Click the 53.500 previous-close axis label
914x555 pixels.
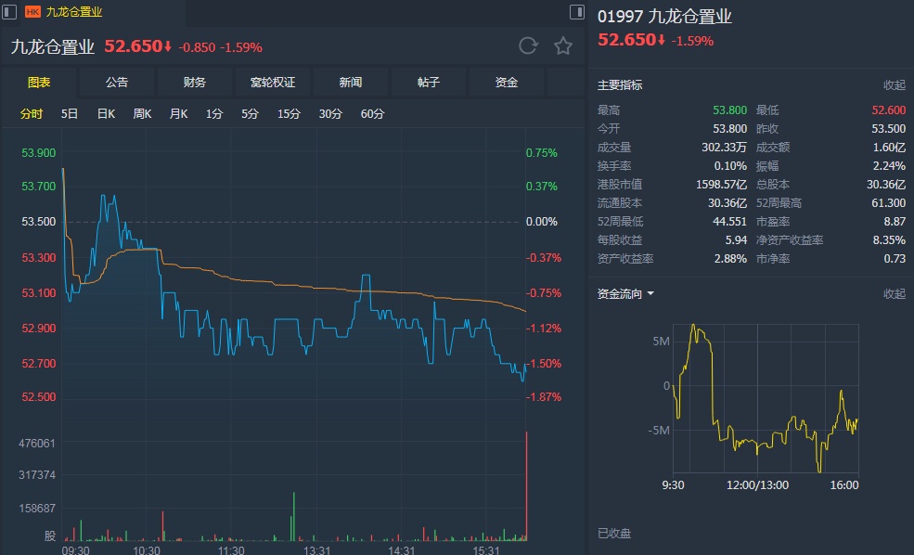point(38,222)
